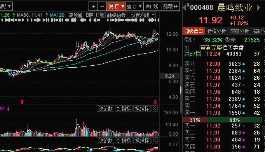Viewport: 265px width, 152px height.
Task: Click the question mark help icon
Action: coord(186,47)
